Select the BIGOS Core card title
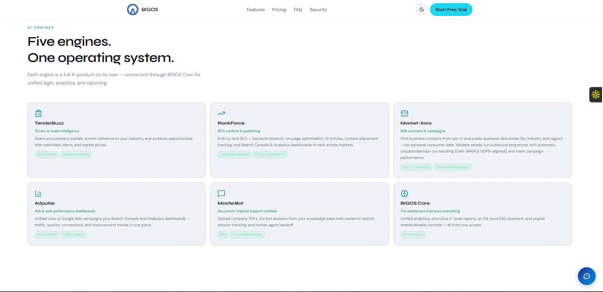The image size is (603, 292). click(415, 203)
